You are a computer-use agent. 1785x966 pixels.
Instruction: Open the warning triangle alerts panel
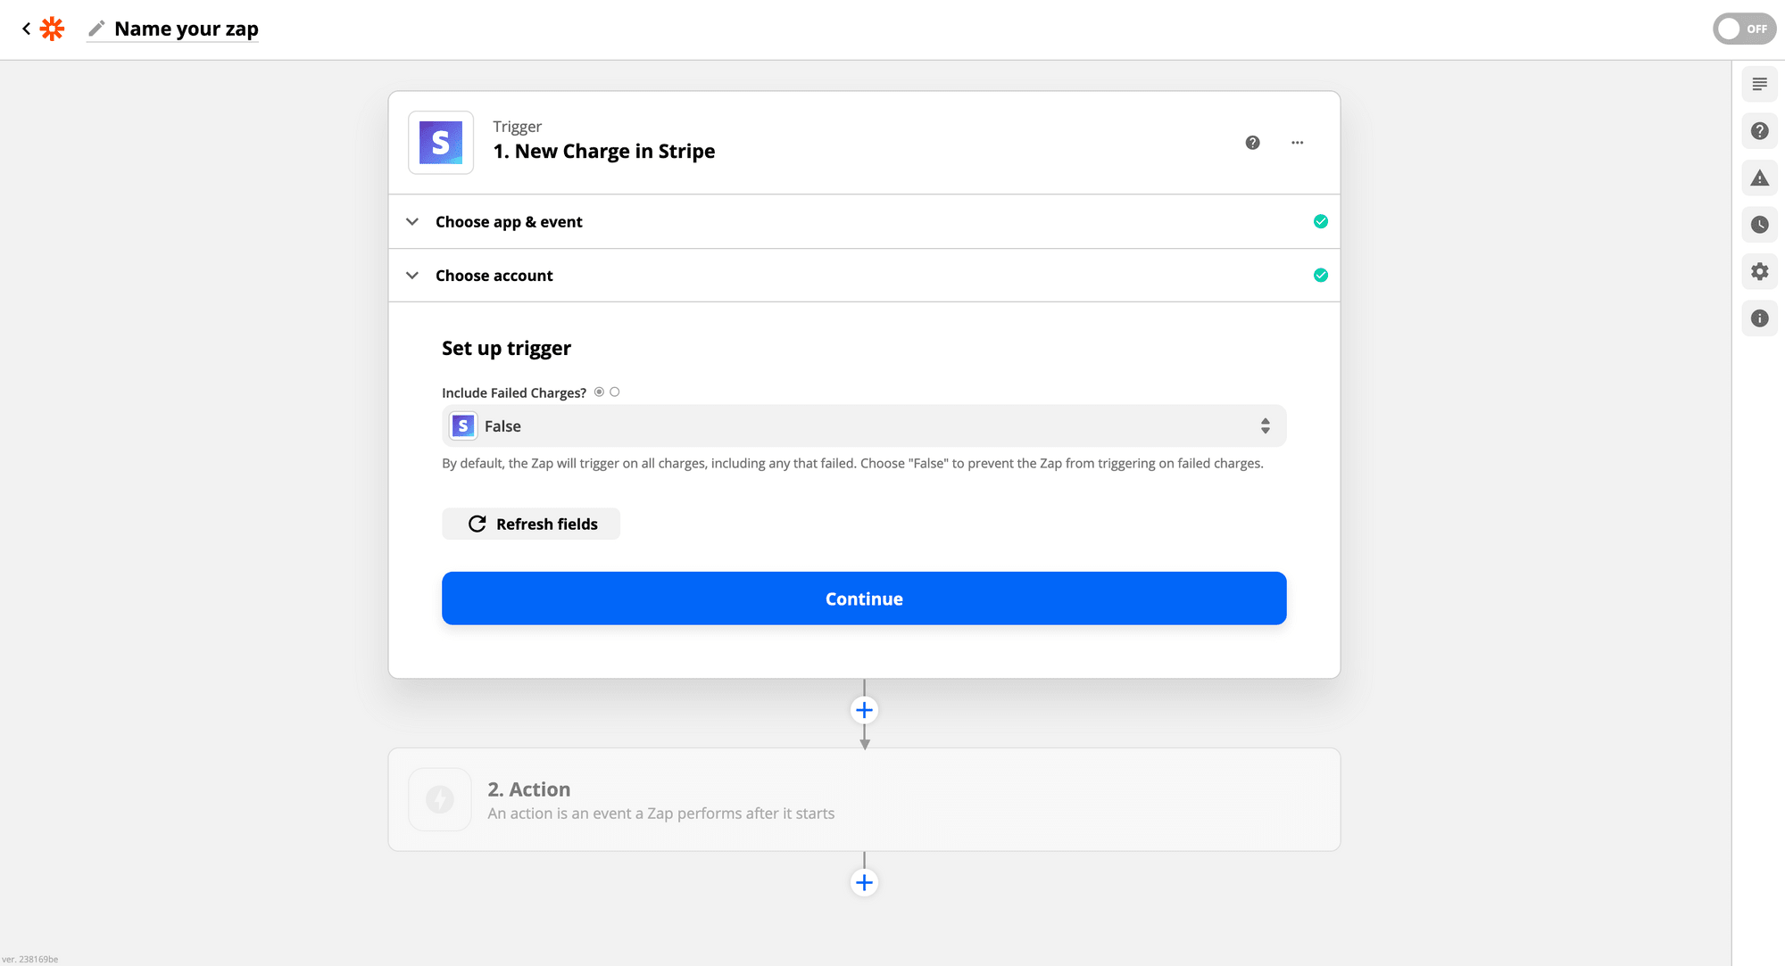(x=1759, y=178)
